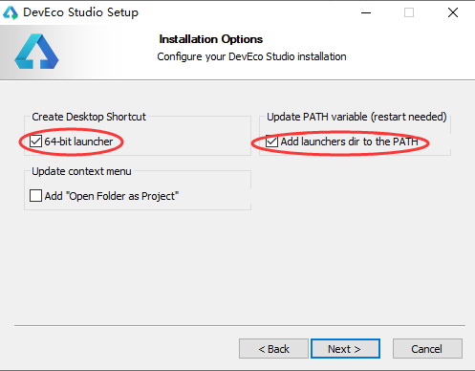The width and height of the screenshot is (475, 371).
Task: Click "Configure your DevEco Studio installation" subtitle
Action: [x=251, y=56]
